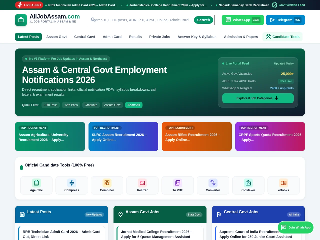This screenshot has width=320, height=240.
Task: Launch the Combiner tool
Action: (x=107, y=185)
